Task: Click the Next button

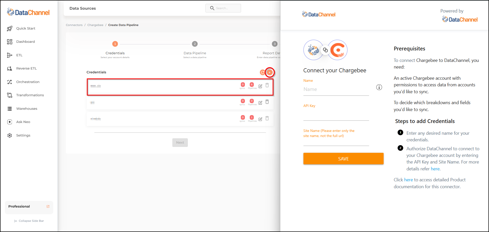Action: [x=180, y=143]
